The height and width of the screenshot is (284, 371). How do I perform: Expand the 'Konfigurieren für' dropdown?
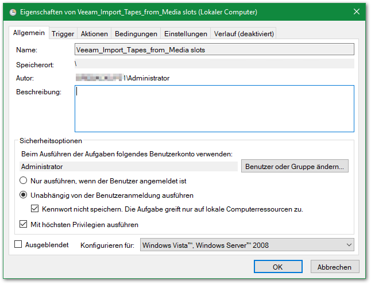(x=247, y=245)
